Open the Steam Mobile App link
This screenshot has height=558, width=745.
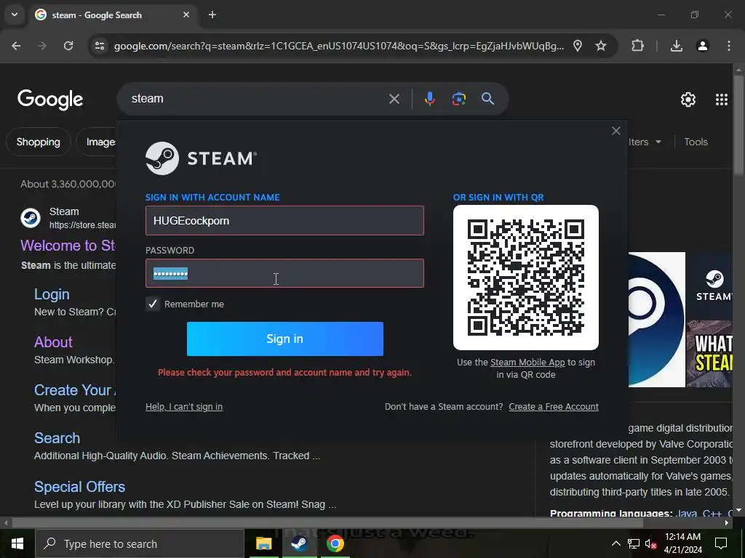coord(527,362)
